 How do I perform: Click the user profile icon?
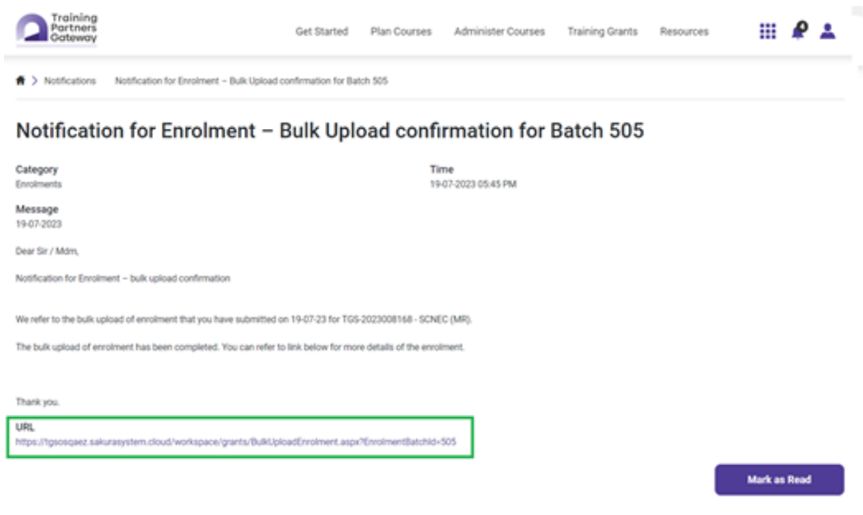[827, 31]
